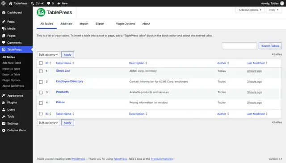Open About TablePress submenu item
Image resolution: width=286 pixels, height=163 pixels.
coord(13,86)
